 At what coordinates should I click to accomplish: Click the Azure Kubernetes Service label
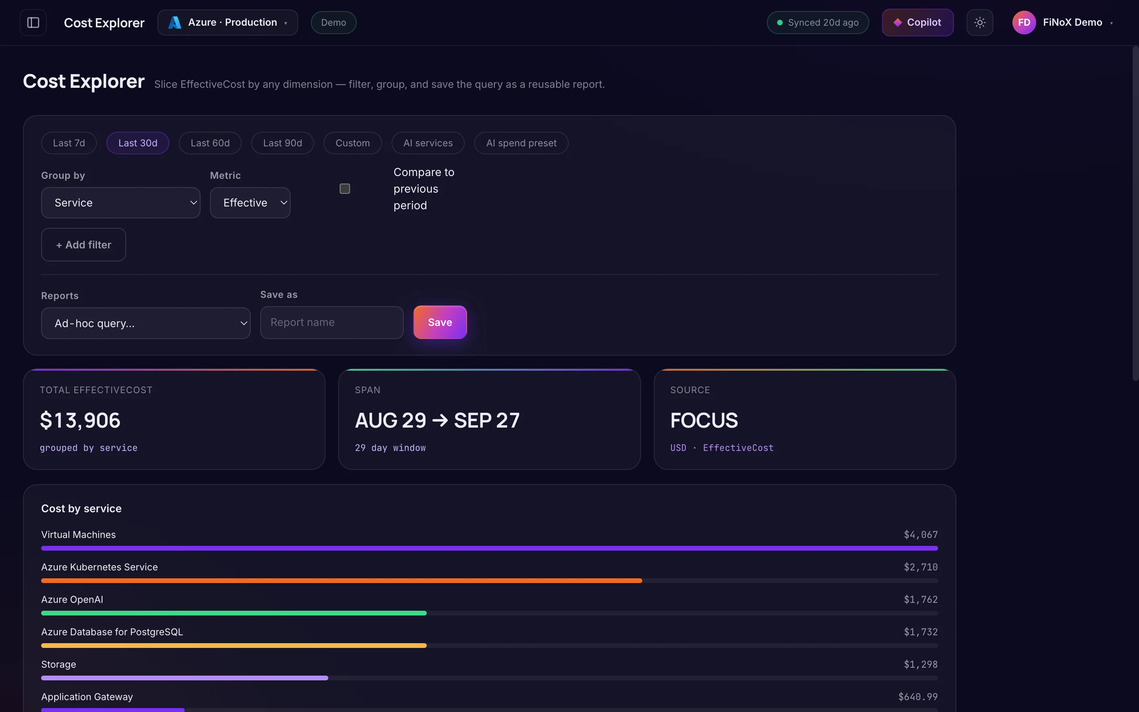pos(99,568)
